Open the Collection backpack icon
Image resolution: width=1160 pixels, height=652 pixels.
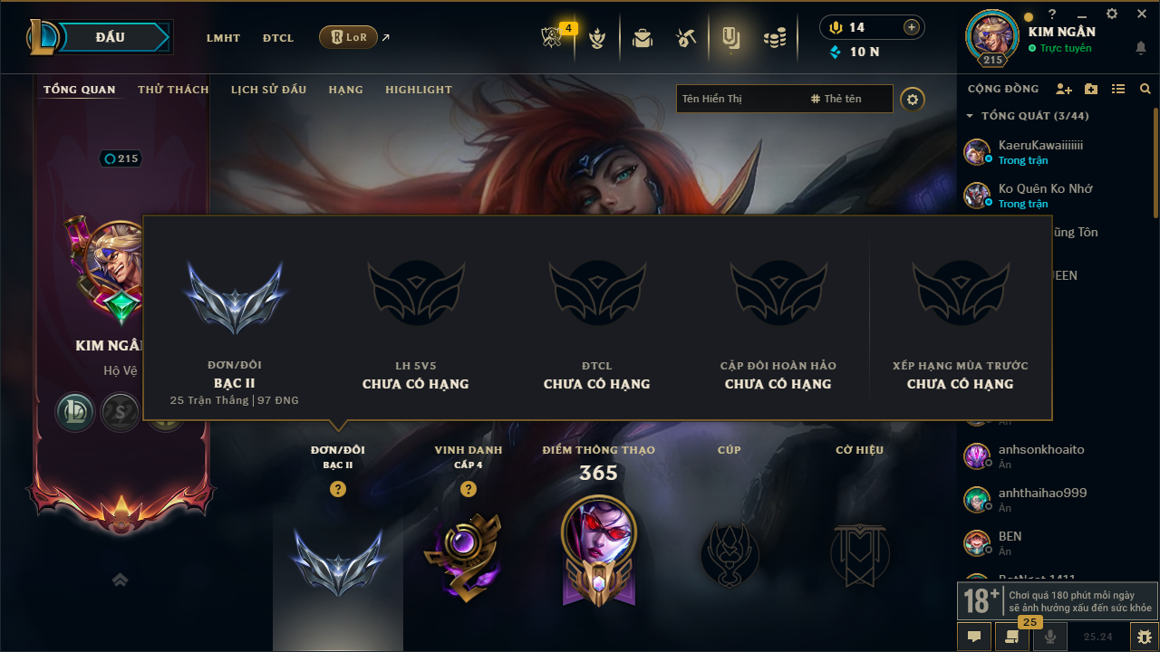(x=643, y=38)
